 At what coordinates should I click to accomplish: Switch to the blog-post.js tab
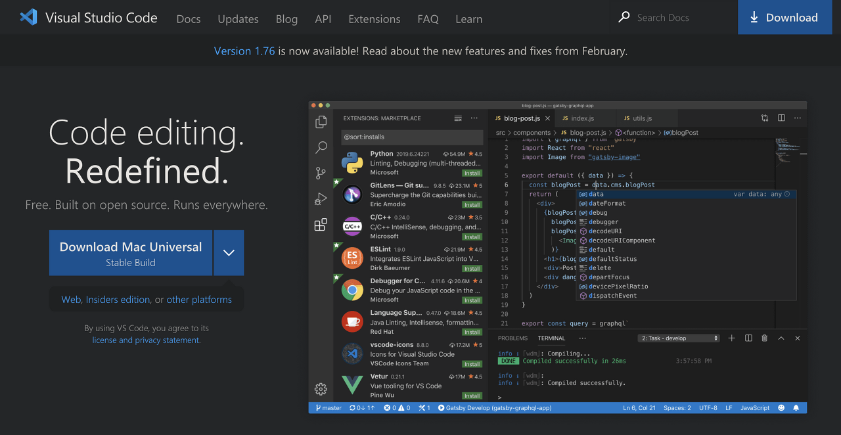(522, 118)
